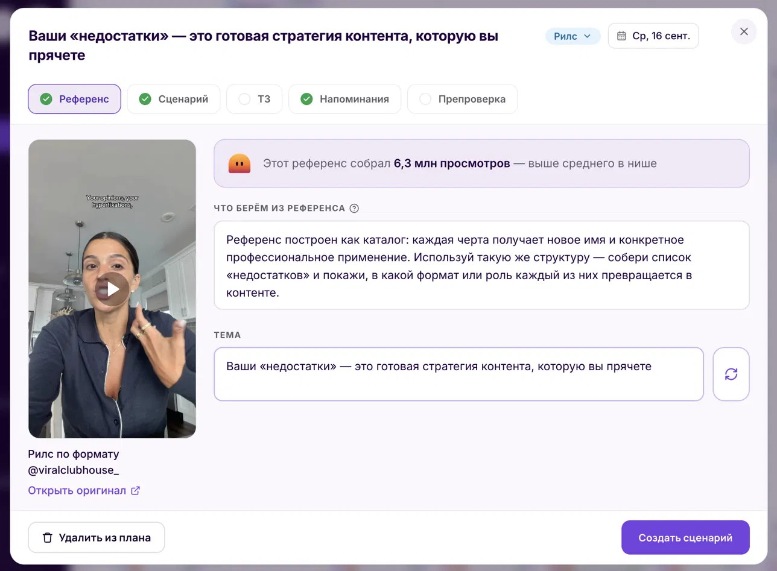The height and width of the screenshot is (571, 777).
Task: Click the orange emoji face icon
Action: click(239, 163)
